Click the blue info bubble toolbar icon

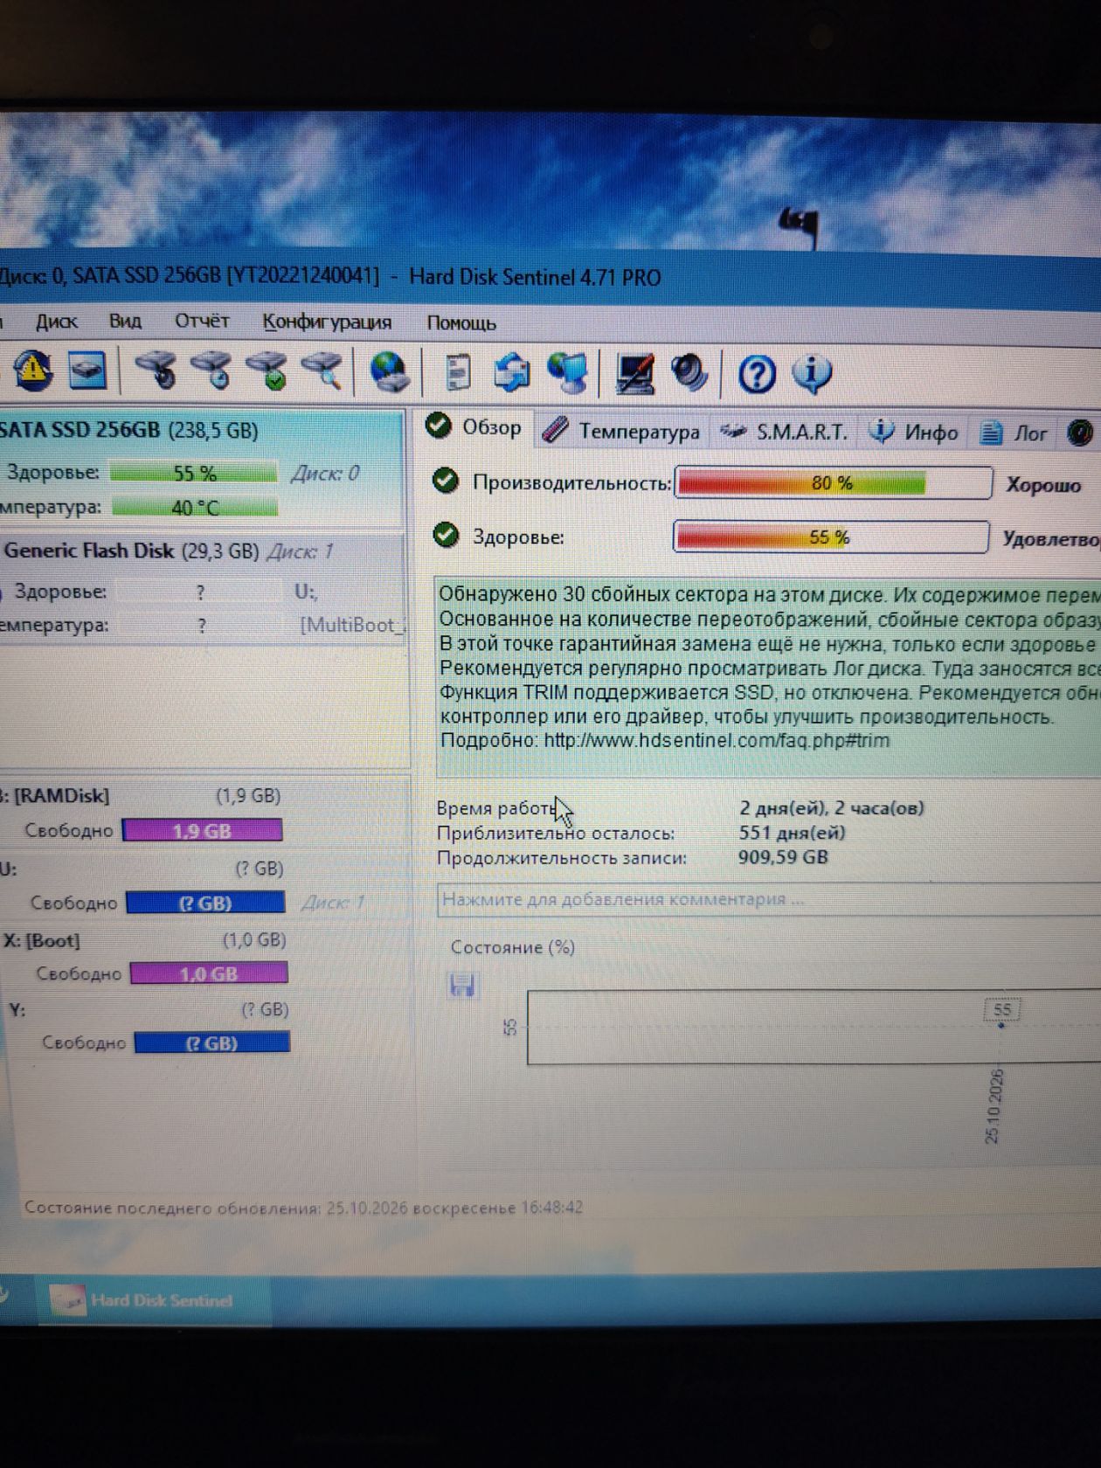click(x=812, y=375)
